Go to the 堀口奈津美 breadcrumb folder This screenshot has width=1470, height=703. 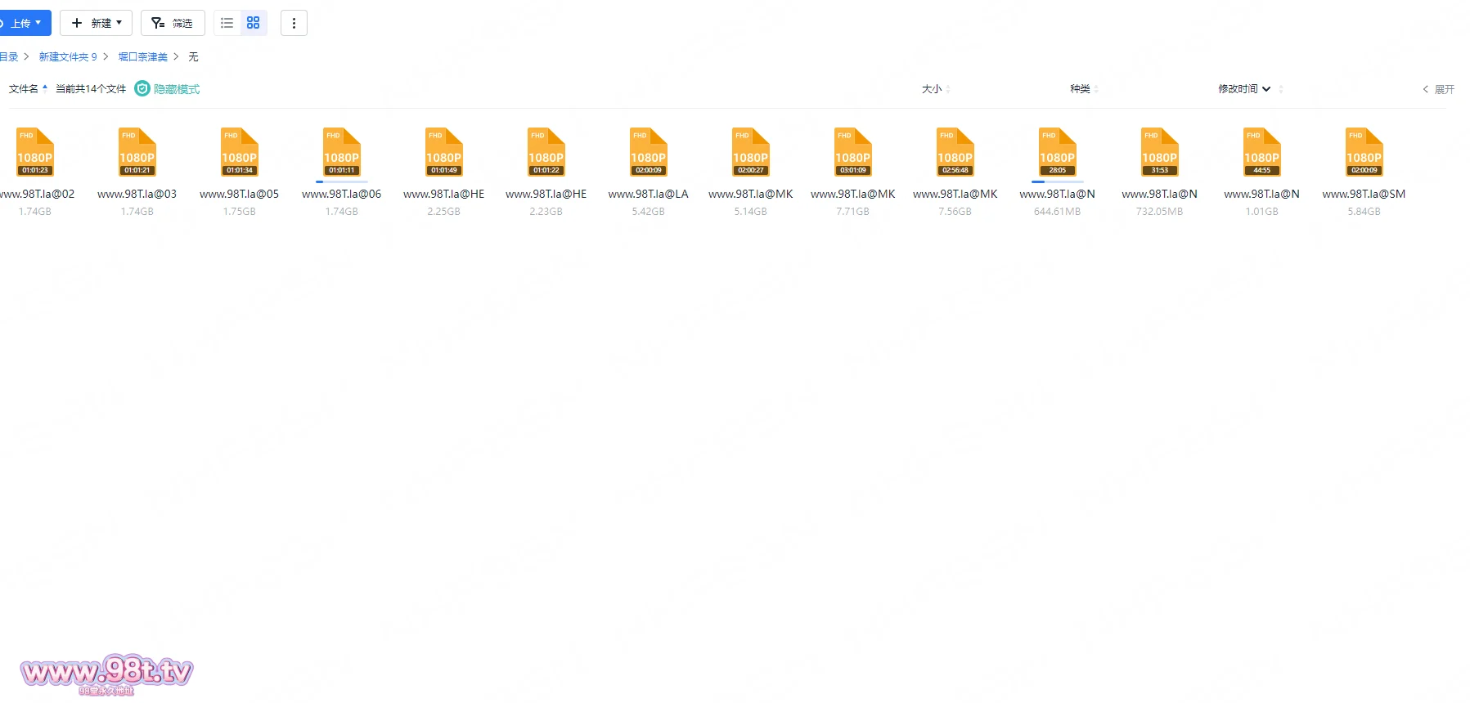(x=142, y=57)
